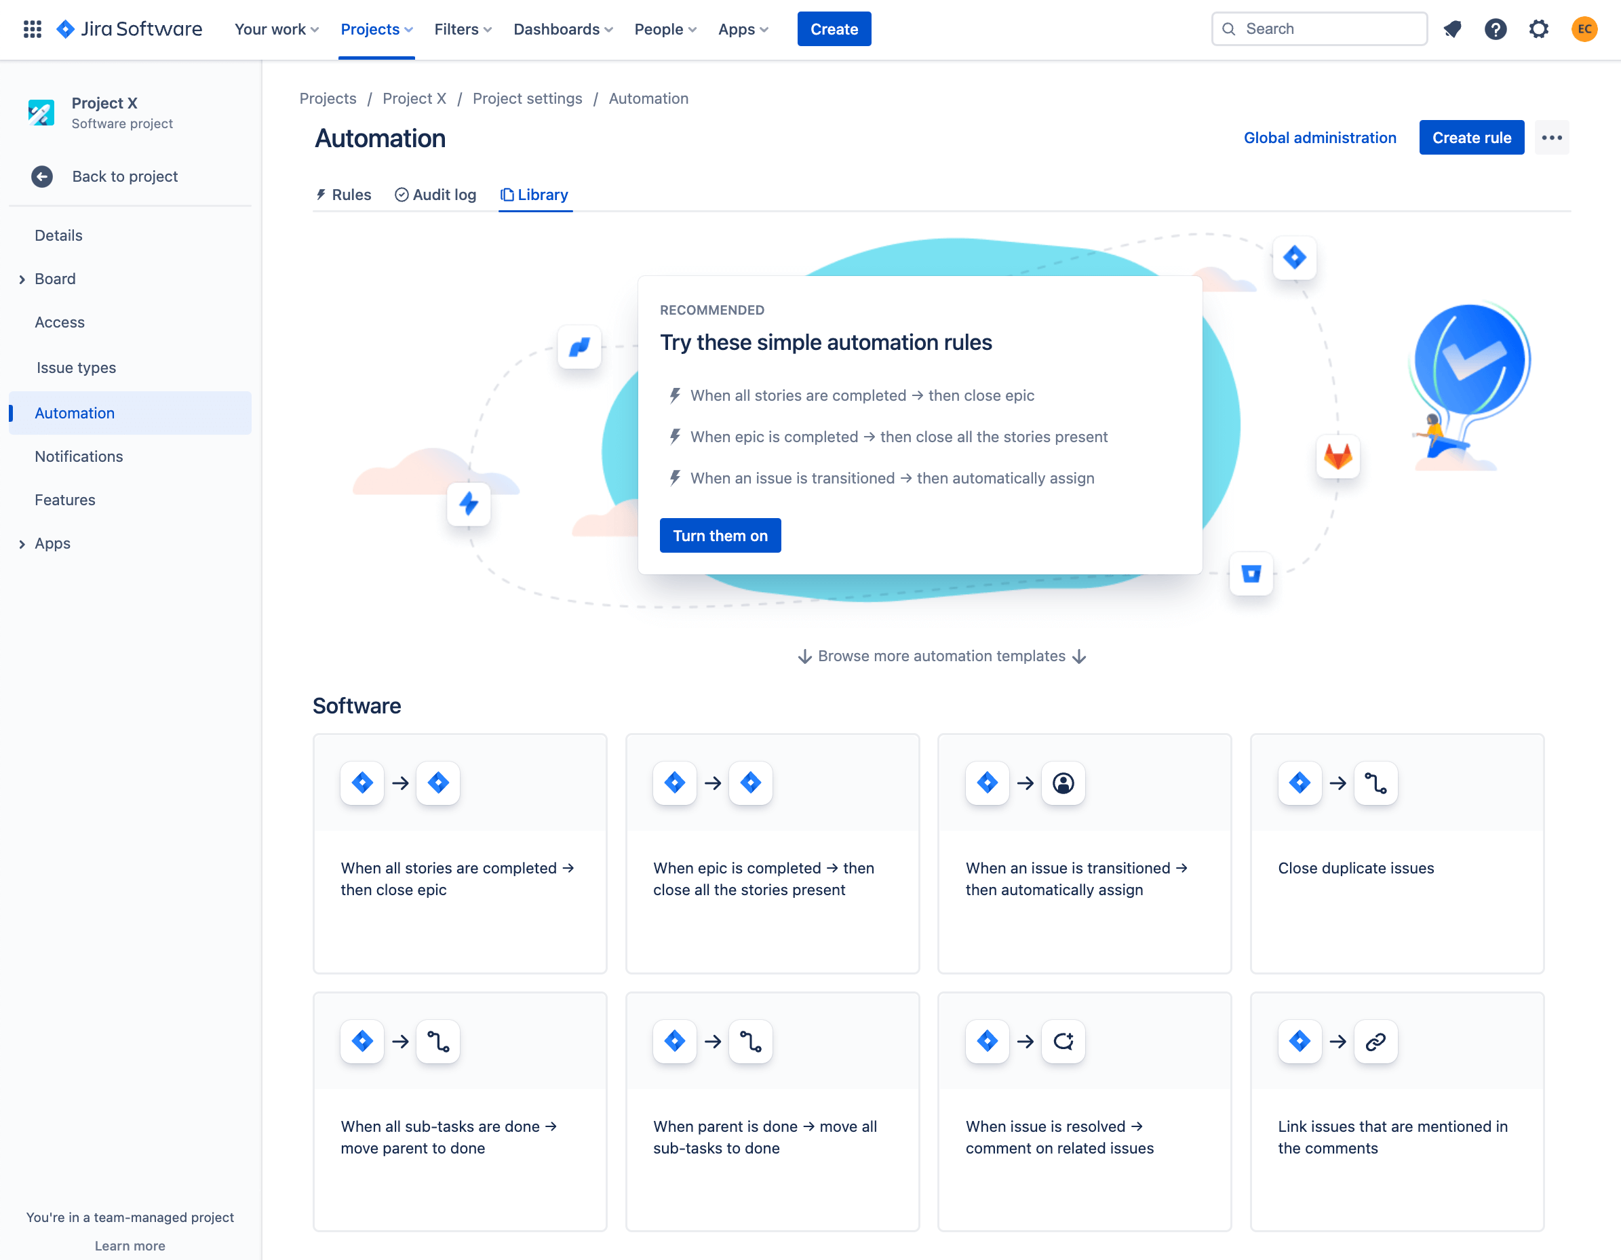Viewport: 1621px width, 1260px height.
Task: Click the bell notifications icon
Action: (1453, 29)
